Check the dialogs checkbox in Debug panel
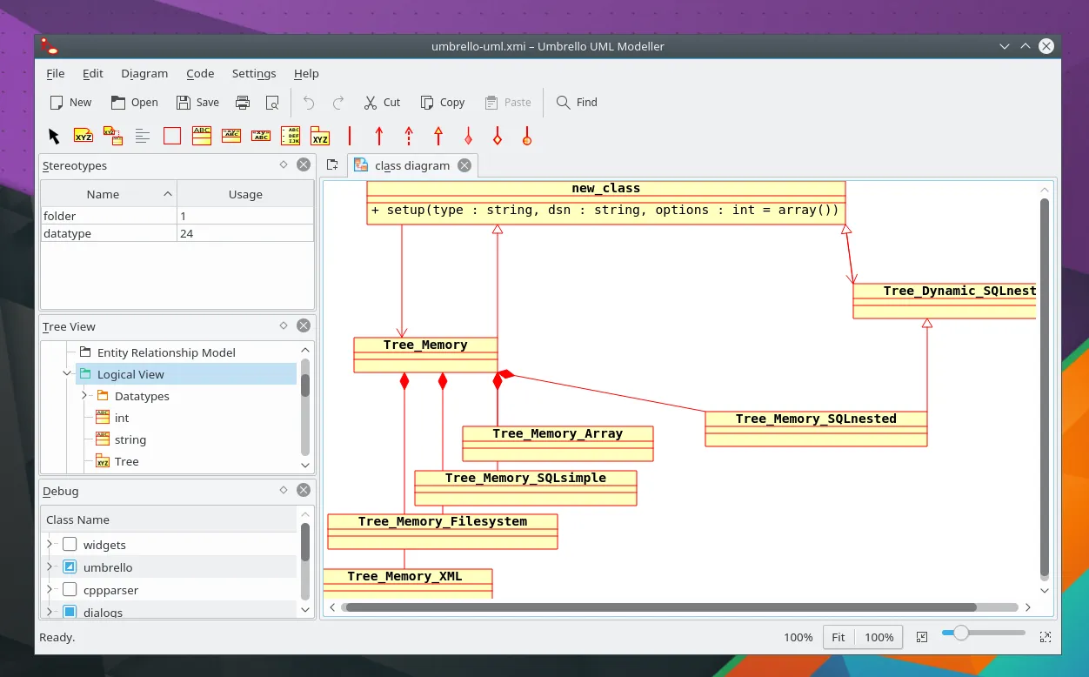1089x677 pixels. click(x=68, y=612)
